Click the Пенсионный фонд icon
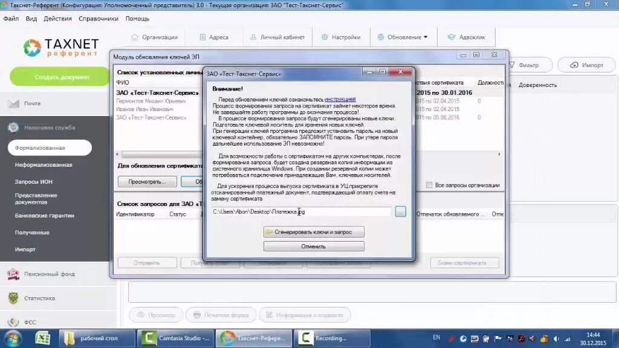This screenshot has width=619, height=348. (x=13, y=274)
